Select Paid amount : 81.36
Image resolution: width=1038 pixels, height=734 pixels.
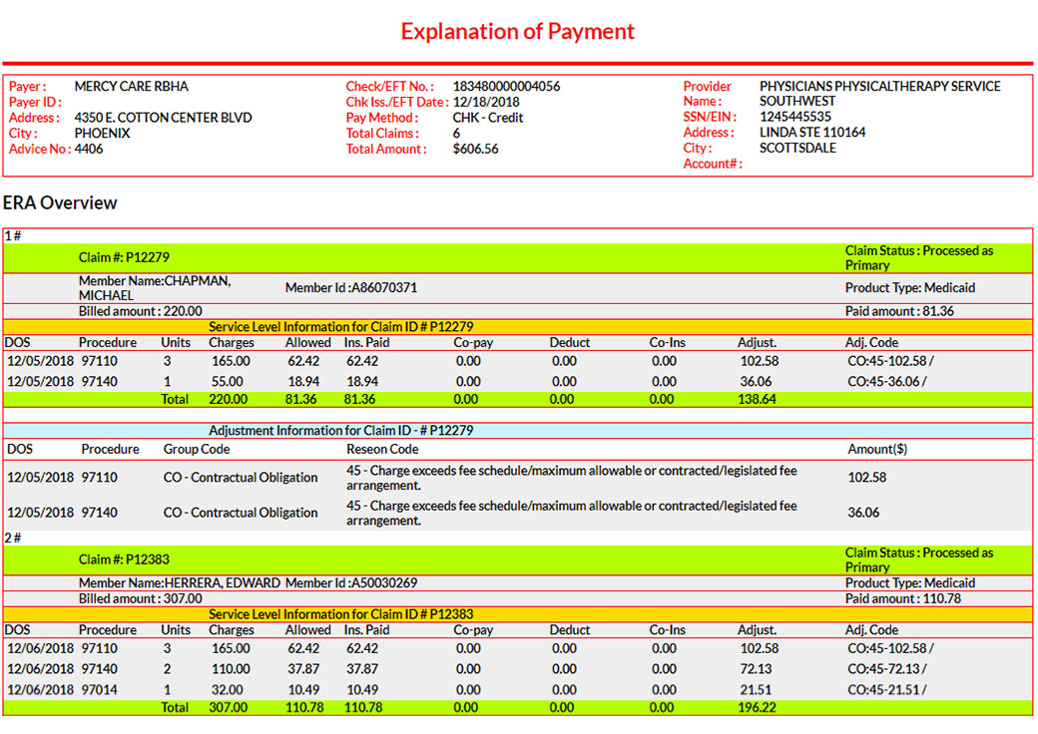click(899, 311)
